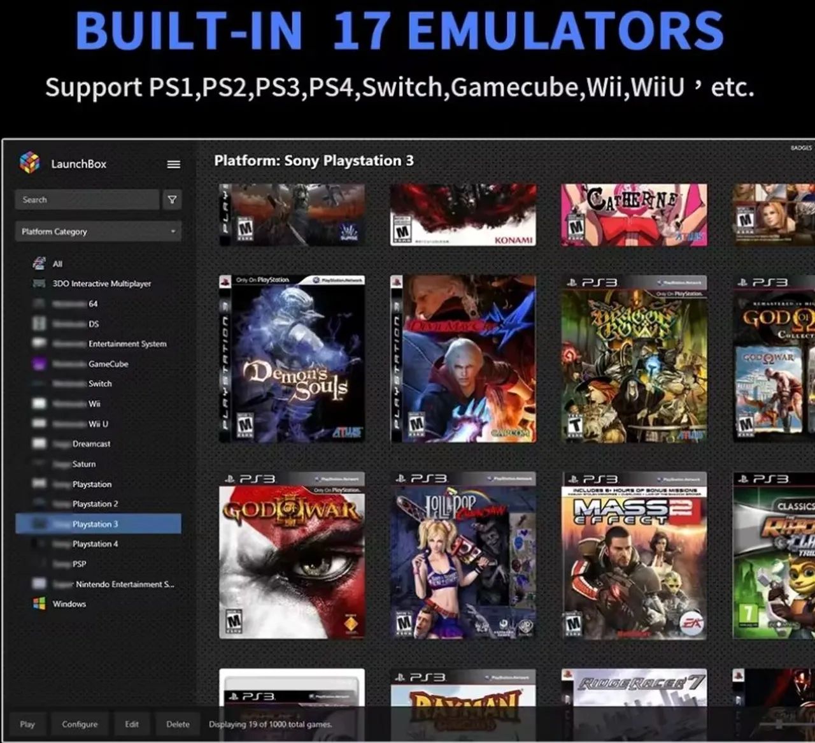
Task: Click the Playstation platform icon
Action: click(39, 484)
